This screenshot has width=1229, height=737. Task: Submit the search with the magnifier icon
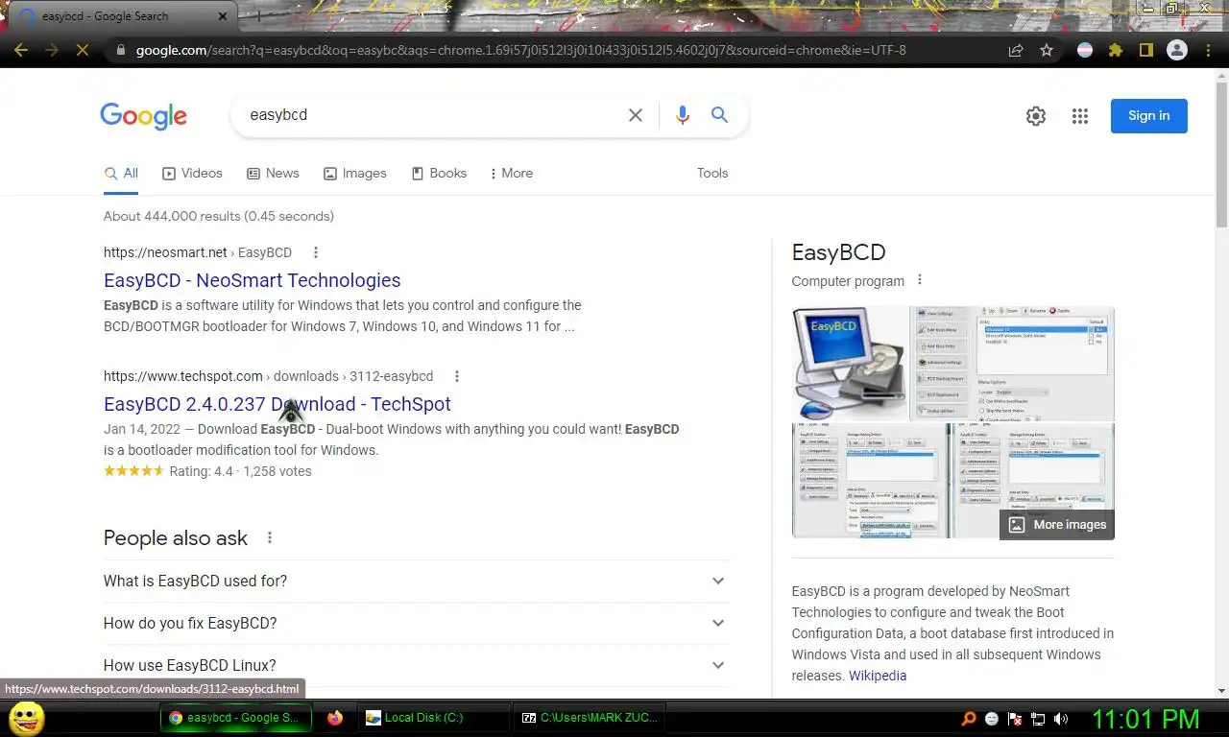coord(719,115)
